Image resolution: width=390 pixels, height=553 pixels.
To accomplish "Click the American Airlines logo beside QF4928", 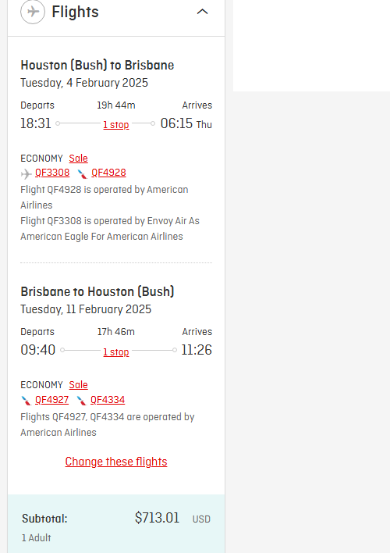I will point(83,173).
